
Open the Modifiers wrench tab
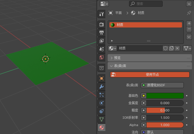102,87
